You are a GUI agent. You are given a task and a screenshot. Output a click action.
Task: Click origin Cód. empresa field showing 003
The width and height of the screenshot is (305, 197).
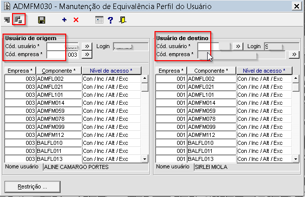point(62,55)
